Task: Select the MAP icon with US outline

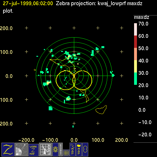Action: [x=79, y=150]
